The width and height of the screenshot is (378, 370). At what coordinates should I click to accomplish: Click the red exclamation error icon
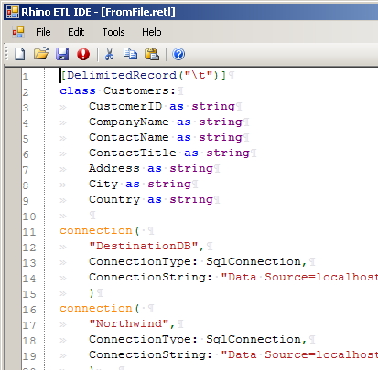83,54
